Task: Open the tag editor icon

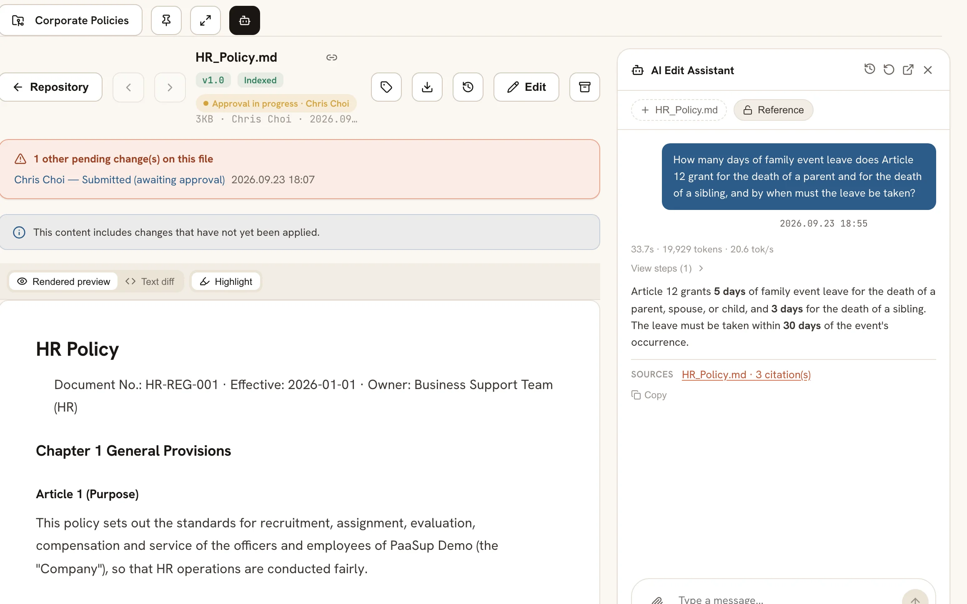Action: point(386,87)
